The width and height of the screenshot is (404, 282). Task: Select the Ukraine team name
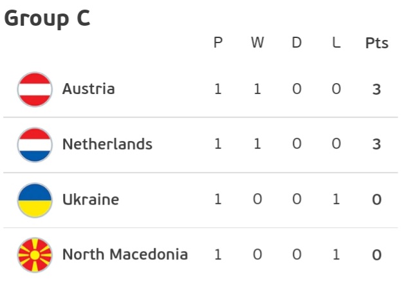pyautogui.click(x=90, y=200)
